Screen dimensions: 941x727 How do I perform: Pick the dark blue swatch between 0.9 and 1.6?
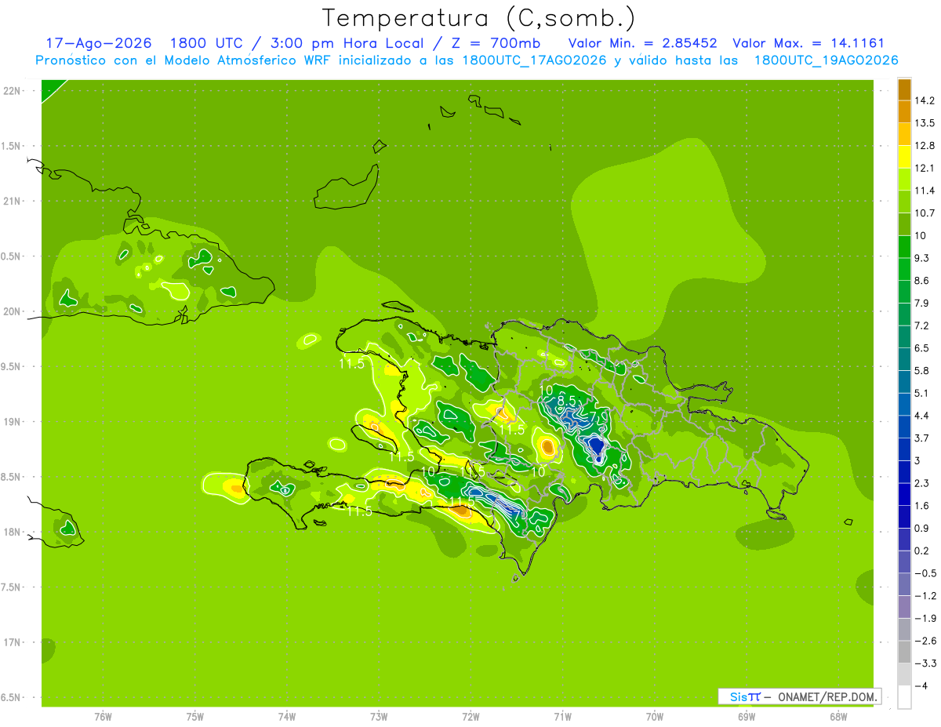click(x=904, y=518)
